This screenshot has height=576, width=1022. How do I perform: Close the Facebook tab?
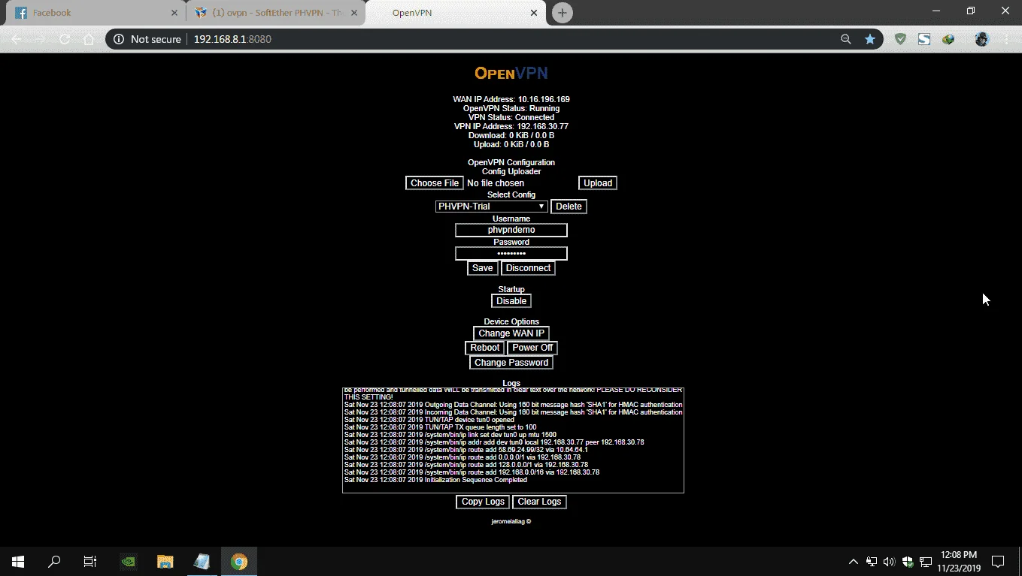point(174,13)
